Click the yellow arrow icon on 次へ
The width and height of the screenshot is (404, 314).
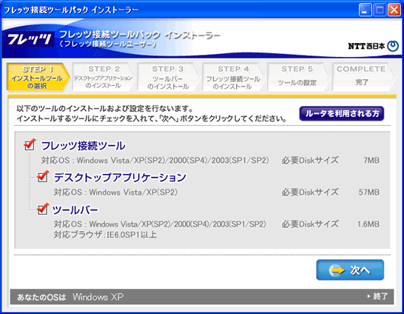point(337,270)
